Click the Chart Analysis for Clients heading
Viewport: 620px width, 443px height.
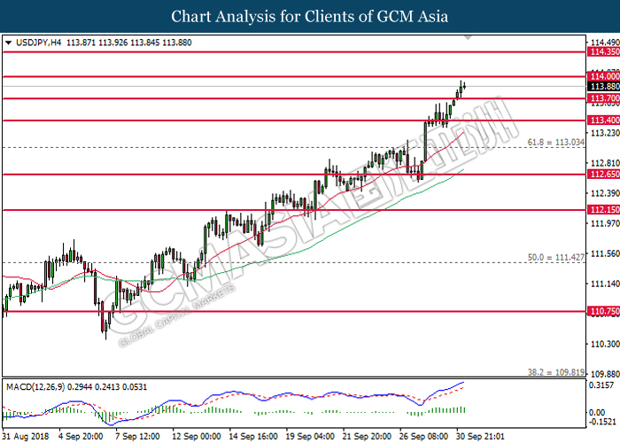click(310, 16)
